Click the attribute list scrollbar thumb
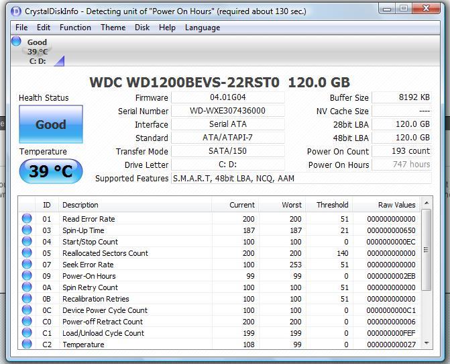This screenshot has width=450, height=364. point(426,250)
